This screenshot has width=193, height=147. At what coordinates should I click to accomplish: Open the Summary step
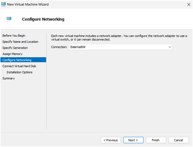pyautogui.click(x=8, y=78)
